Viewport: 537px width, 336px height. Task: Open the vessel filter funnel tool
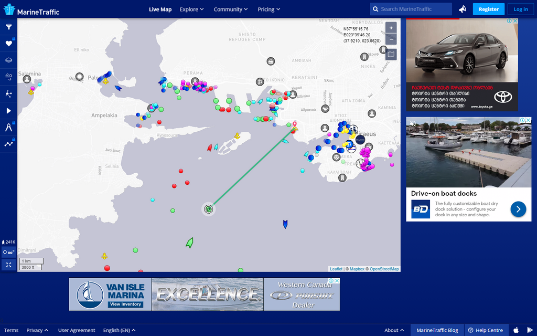click(x=8, y=26)
